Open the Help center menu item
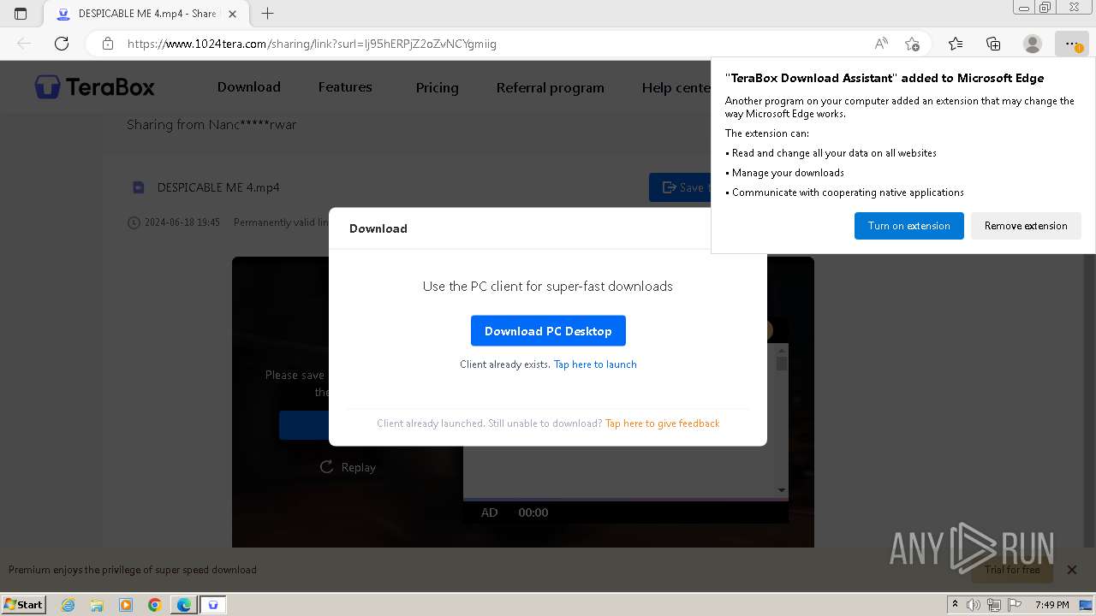 (x=676, y=87)
